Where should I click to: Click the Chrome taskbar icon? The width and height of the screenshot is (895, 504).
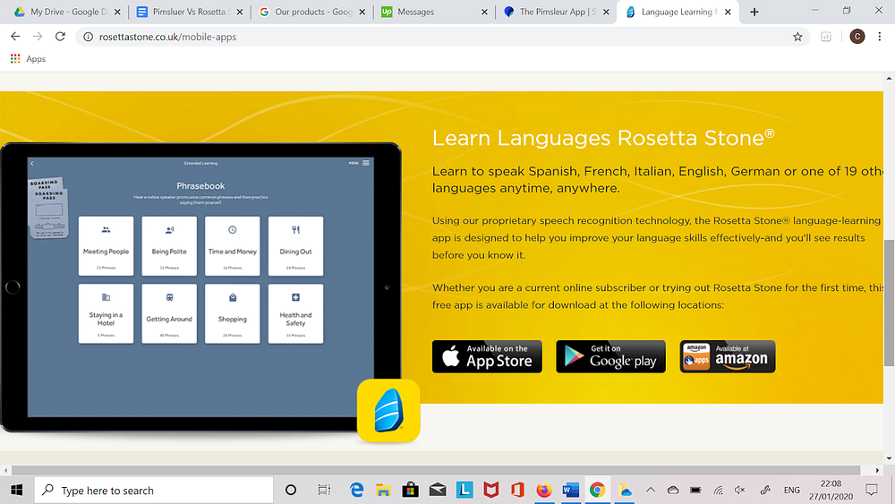coord(598,490)
